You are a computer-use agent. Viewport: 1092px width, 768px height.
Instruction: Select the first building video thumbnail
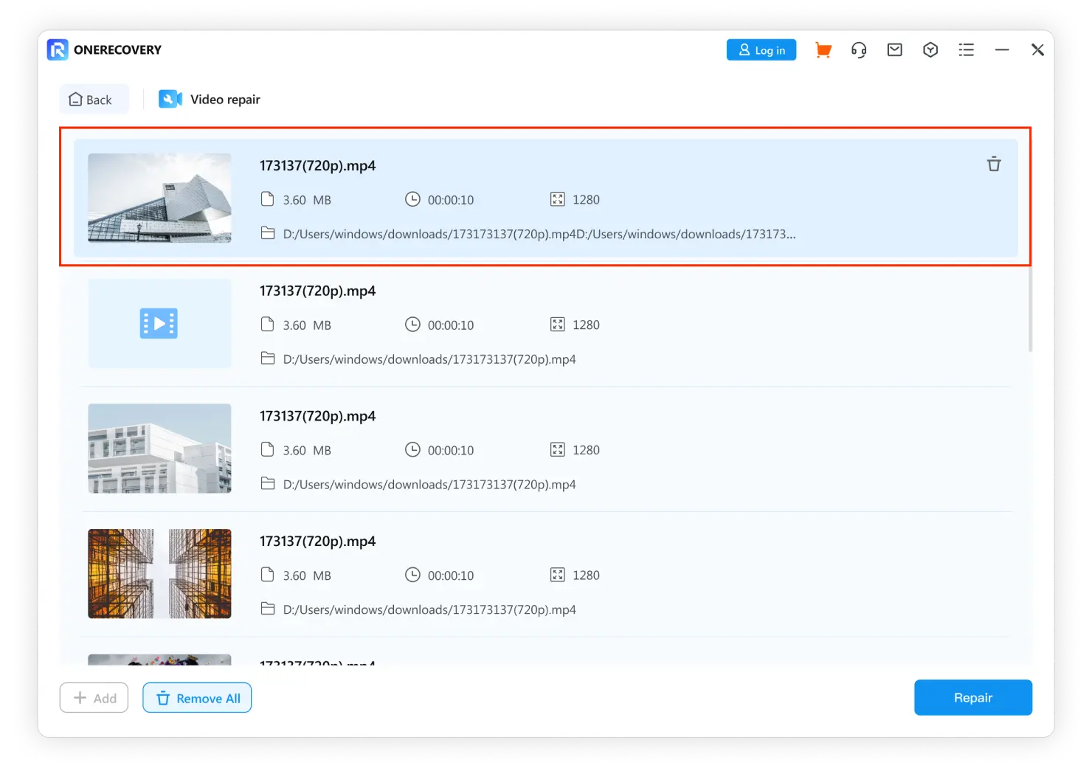(159, 198)
